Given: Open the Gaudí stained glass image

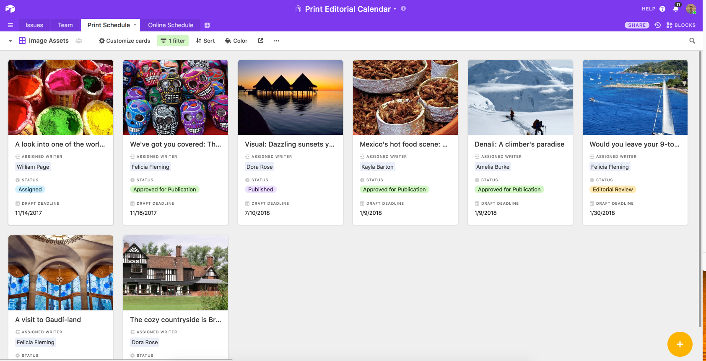Looking at the screenshot, I should point(61,273).
